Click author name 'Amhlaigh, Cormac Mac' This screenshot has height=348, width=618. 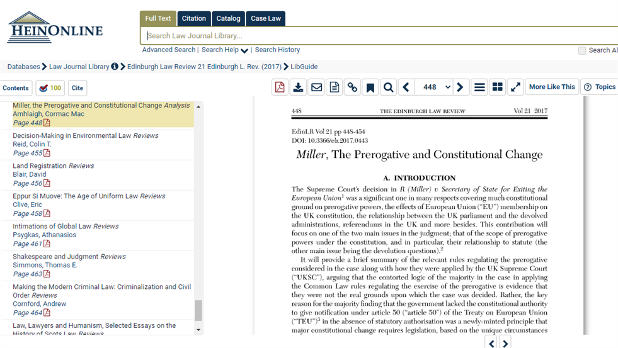coord(49,114)
